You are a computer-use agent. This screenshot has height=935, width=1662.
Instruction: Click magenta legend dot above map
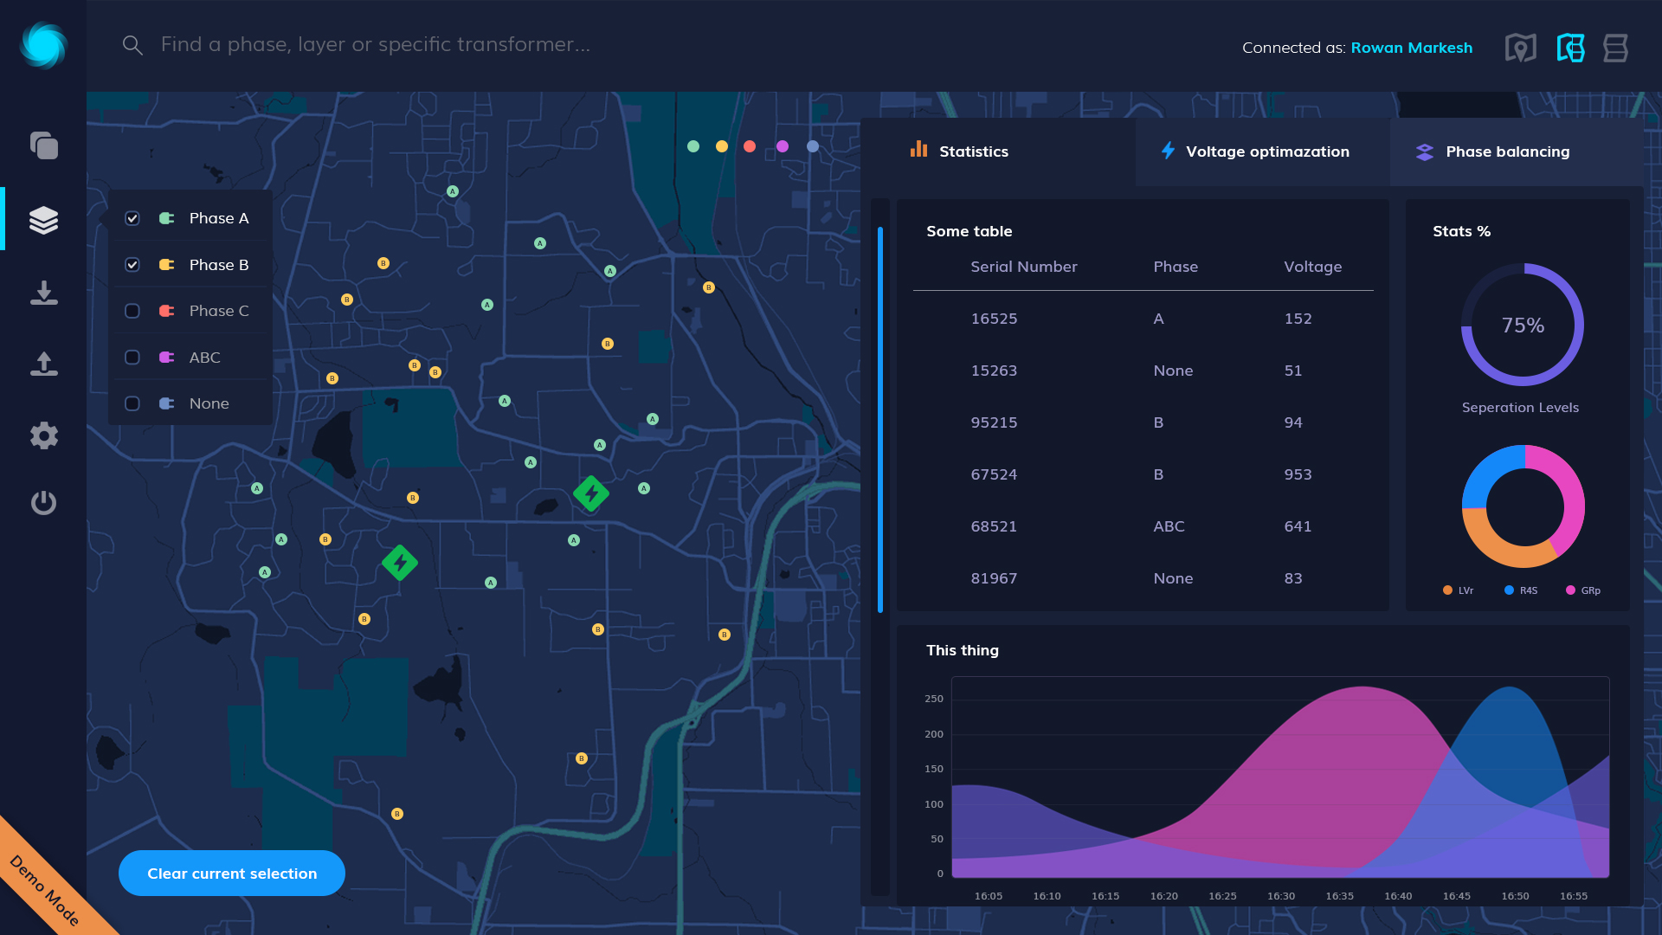[783, 146]
